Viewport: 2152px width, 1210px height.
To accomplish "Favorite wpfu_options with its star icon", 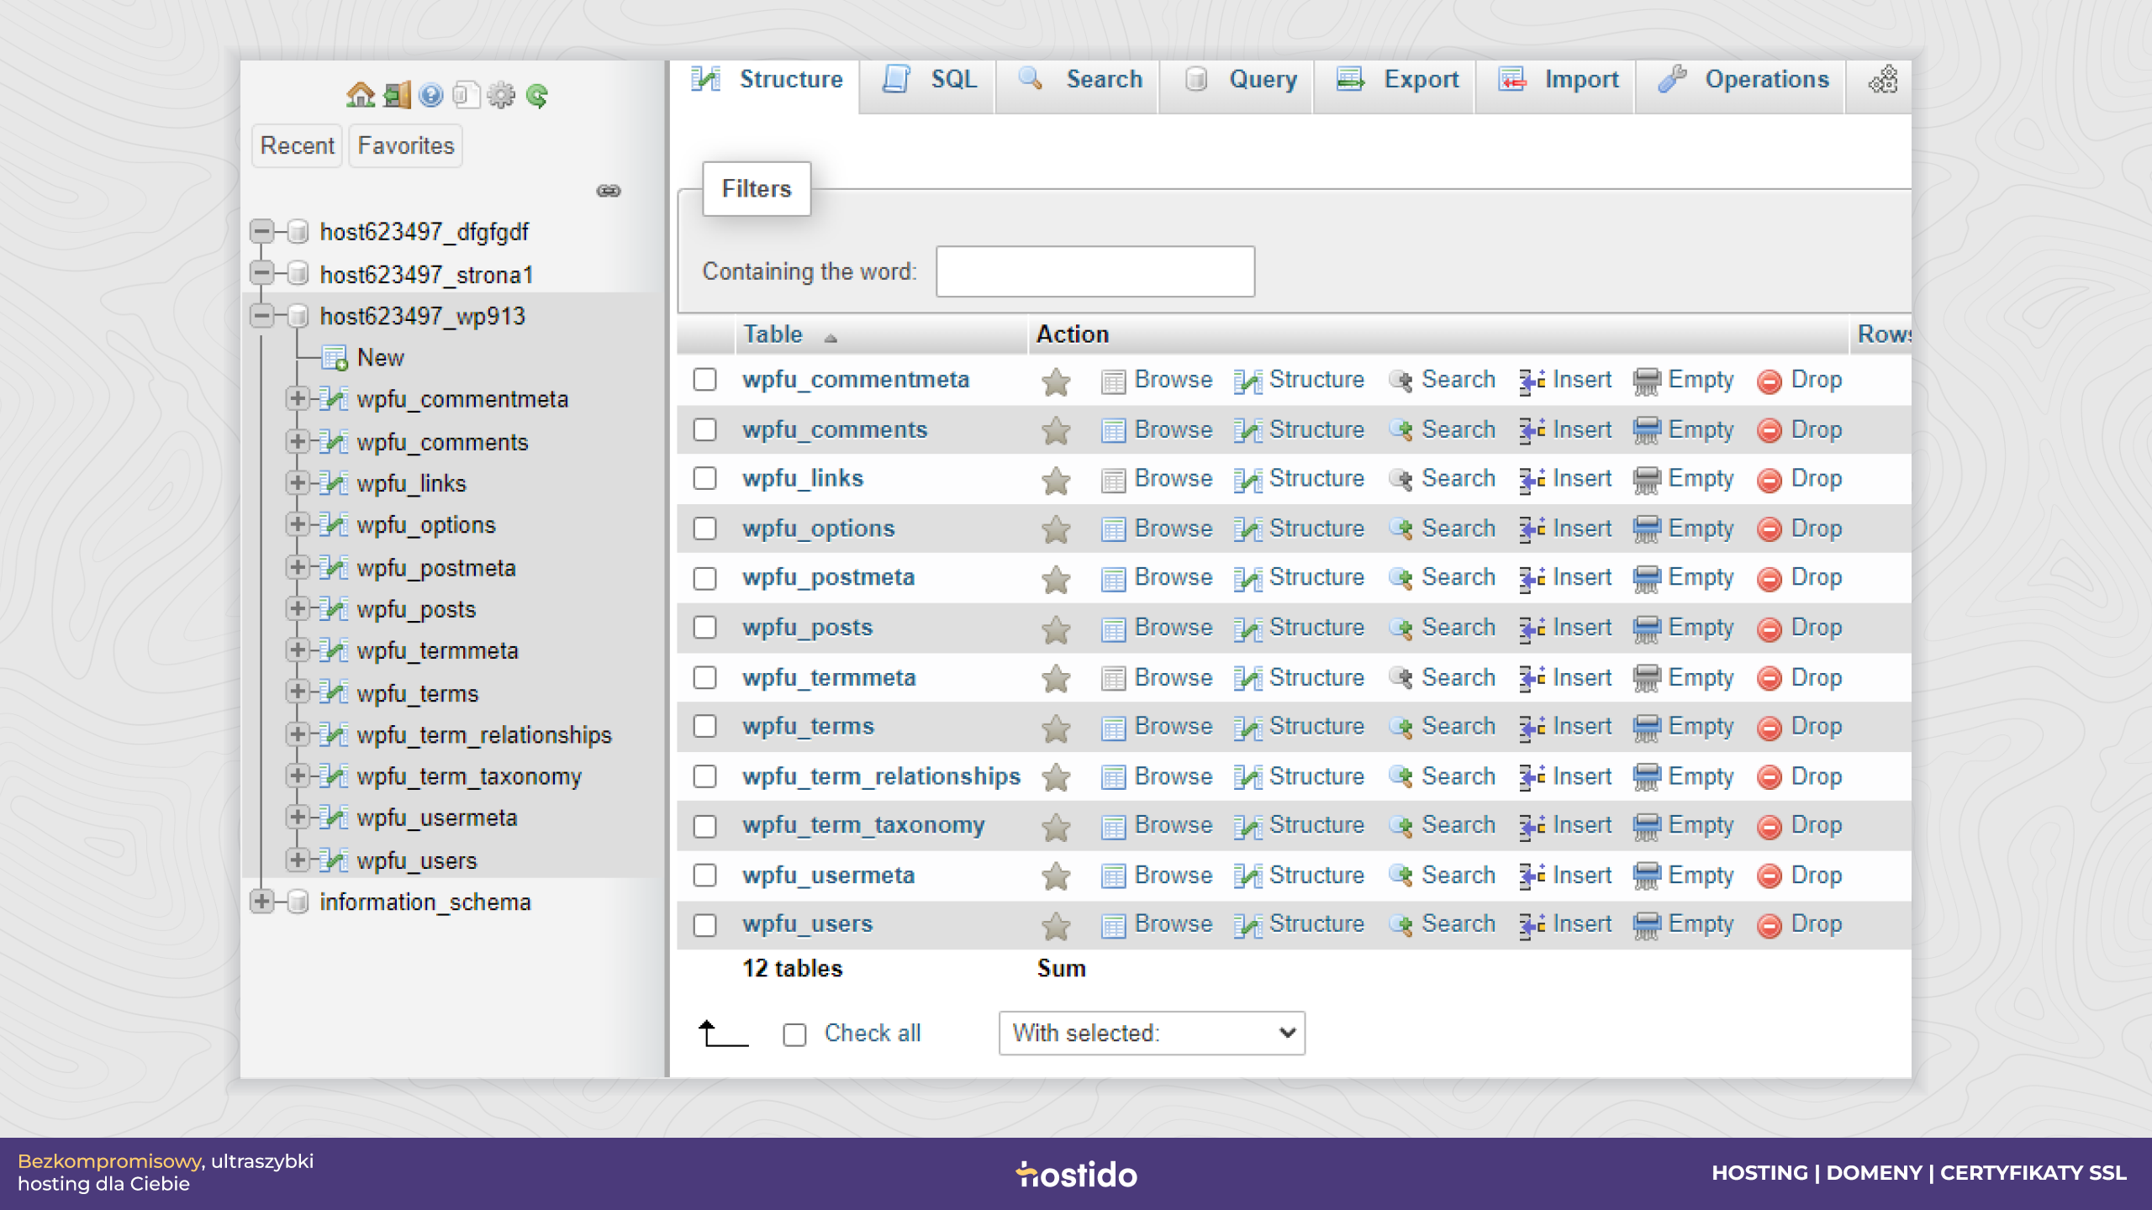I will click(x=1056, y=529).
